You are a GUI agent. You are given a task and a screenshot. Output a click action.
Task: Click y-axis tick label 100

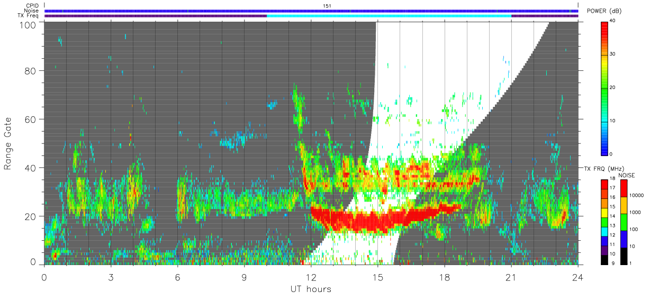29,25
